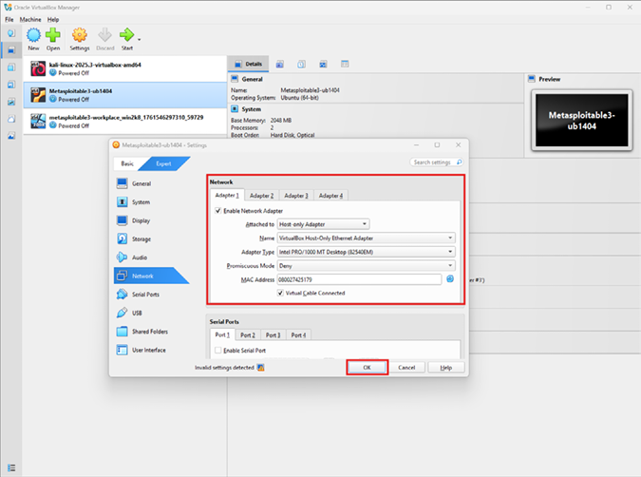
Task: Toggle Enable Serial Port checkbox
Action: 217,351
